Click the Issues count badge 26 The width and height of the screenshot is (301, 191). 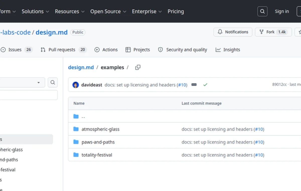pos(29,50)
